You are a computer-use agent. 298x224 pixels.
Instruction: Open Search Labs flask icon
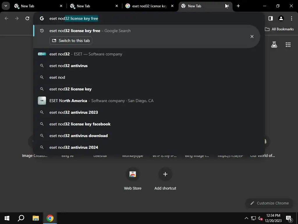click(x=274, y=45)
